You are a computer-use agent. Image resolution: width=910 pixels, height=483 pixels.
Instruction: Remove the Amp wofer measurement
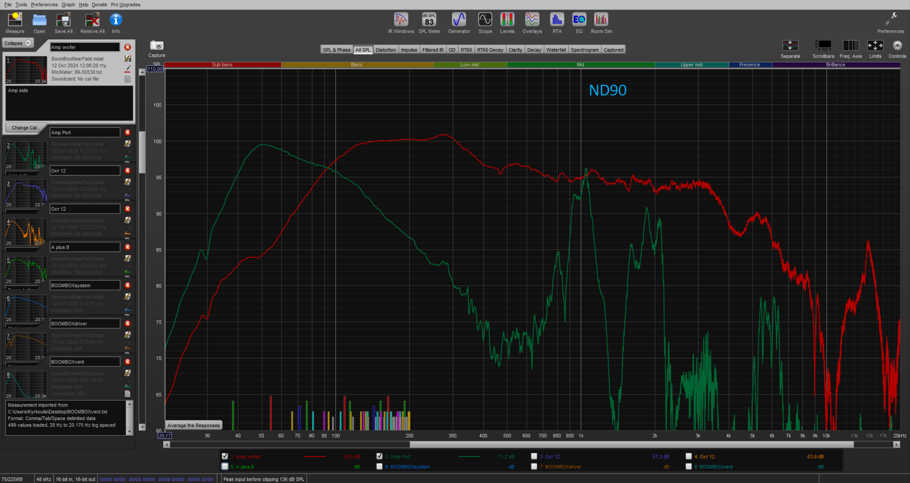click(x=127, y=47)
